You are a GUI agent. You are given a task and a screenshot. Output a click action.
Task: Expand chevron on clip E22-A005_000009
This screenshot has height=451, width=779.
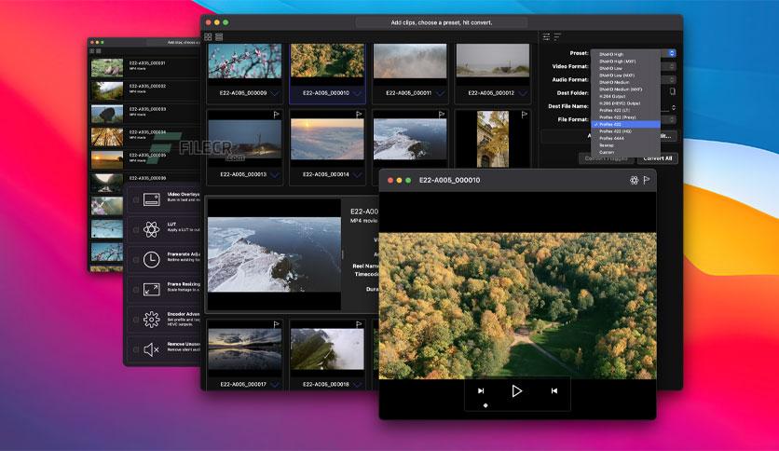pyautogui.click(x=275, y=93)
